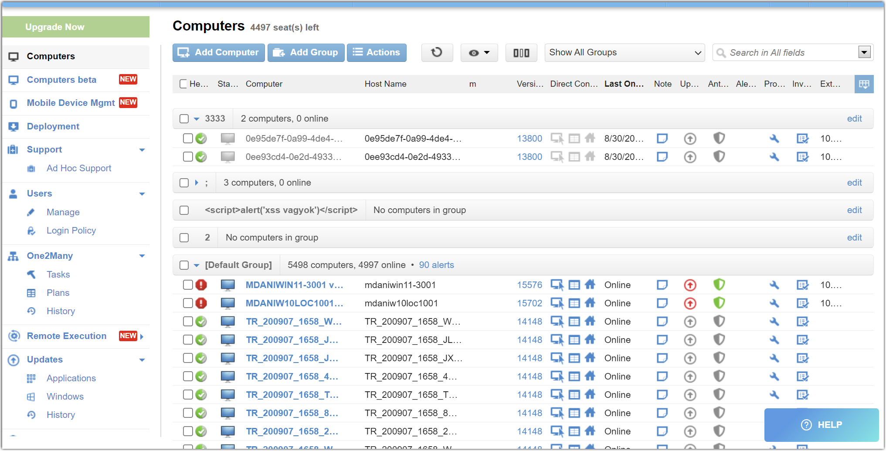Open the eye view options dropdown
The image size is (886, 451).
pos(479,53)
